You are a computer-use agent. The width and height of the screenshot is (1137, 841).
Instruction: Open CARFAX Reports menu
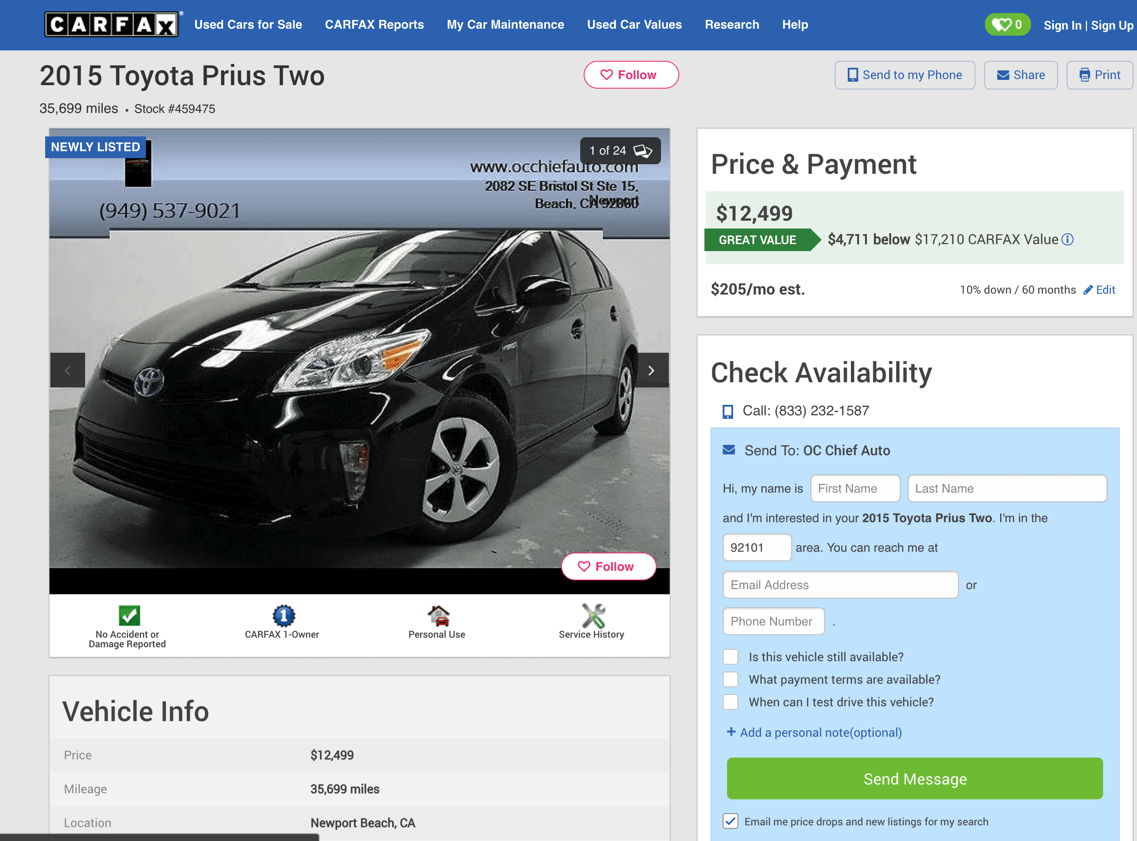tap(374, 24)
